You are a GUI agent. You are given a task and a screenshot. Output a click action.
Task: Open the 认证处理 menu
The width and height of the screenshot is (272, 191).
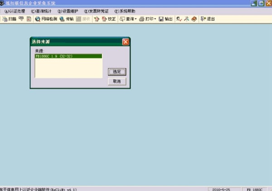click(15, 11)
